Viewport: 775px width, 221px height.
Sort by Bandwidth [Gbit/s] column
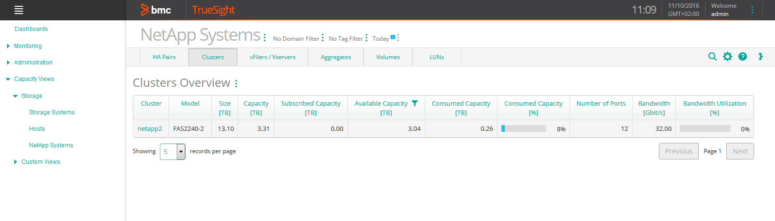[x=654, y=108]
